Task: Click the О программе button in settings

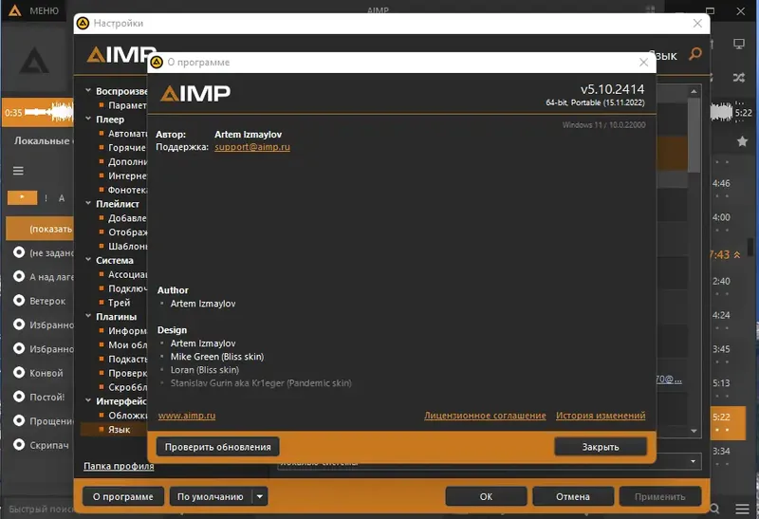Action: point(123,497)
